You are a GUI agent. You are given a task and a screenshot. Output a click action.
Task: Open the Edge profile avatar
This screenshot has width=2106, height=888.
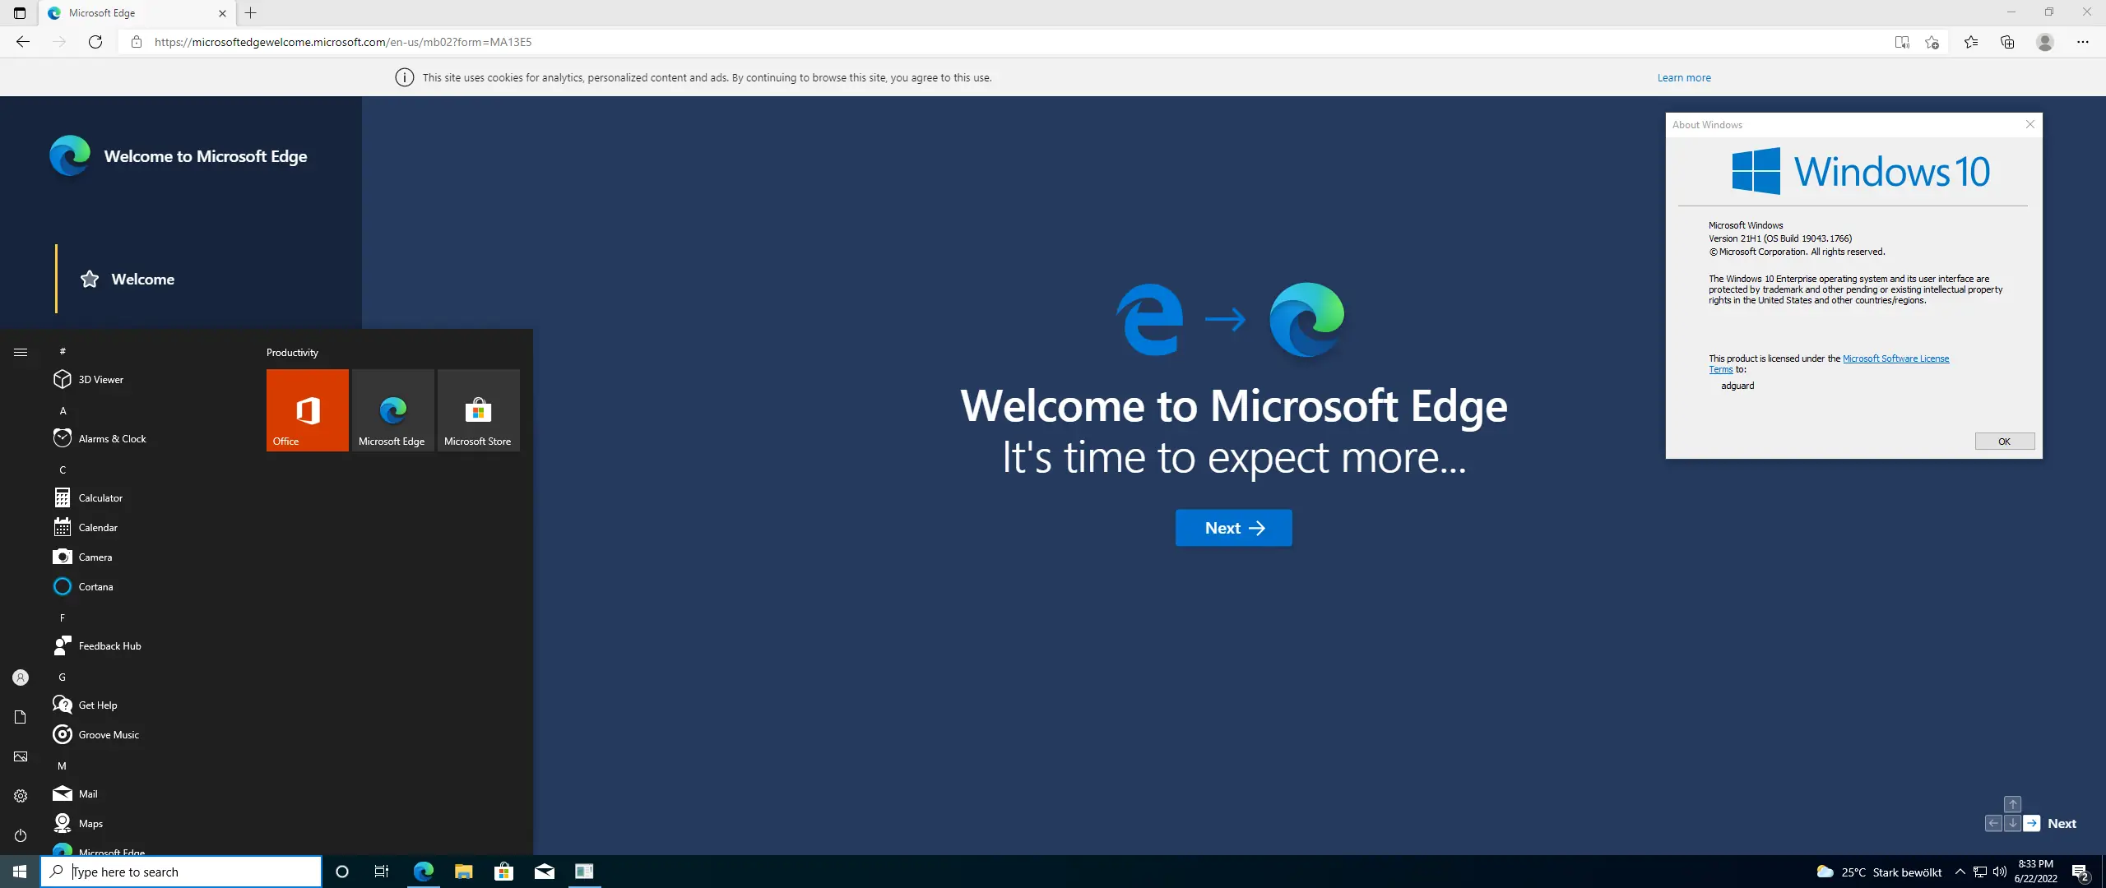2045,42
